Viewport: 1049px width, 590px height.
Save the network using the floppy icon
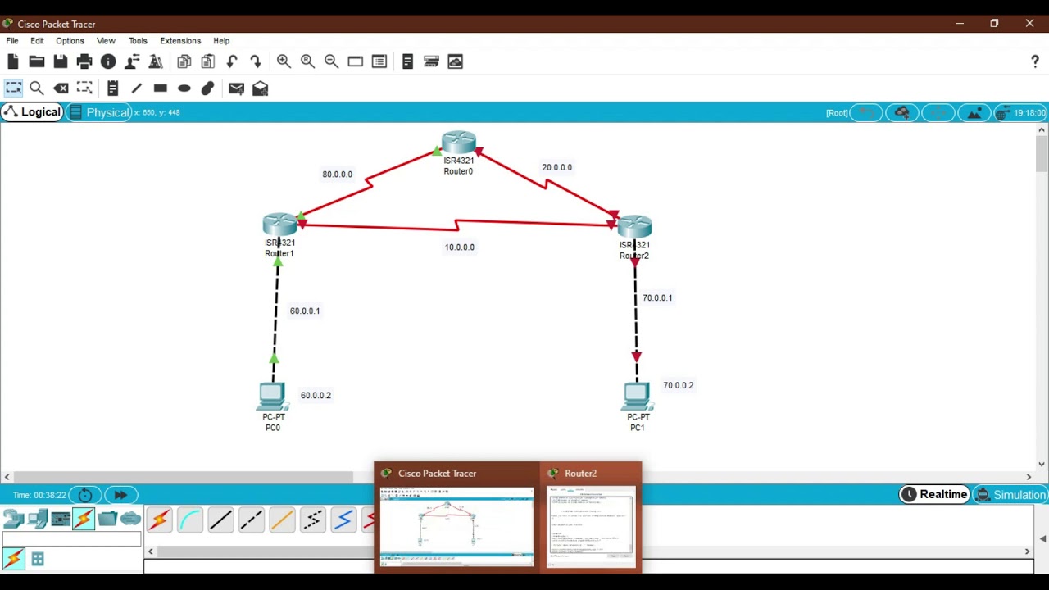click(60, 61)
